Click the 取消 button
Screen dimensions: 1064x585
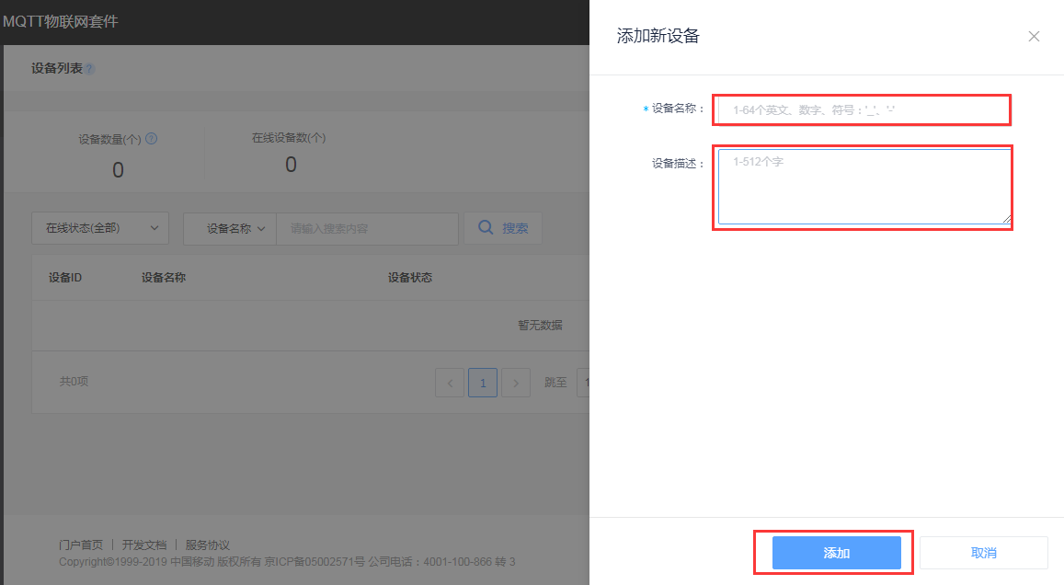click(983, 553)
